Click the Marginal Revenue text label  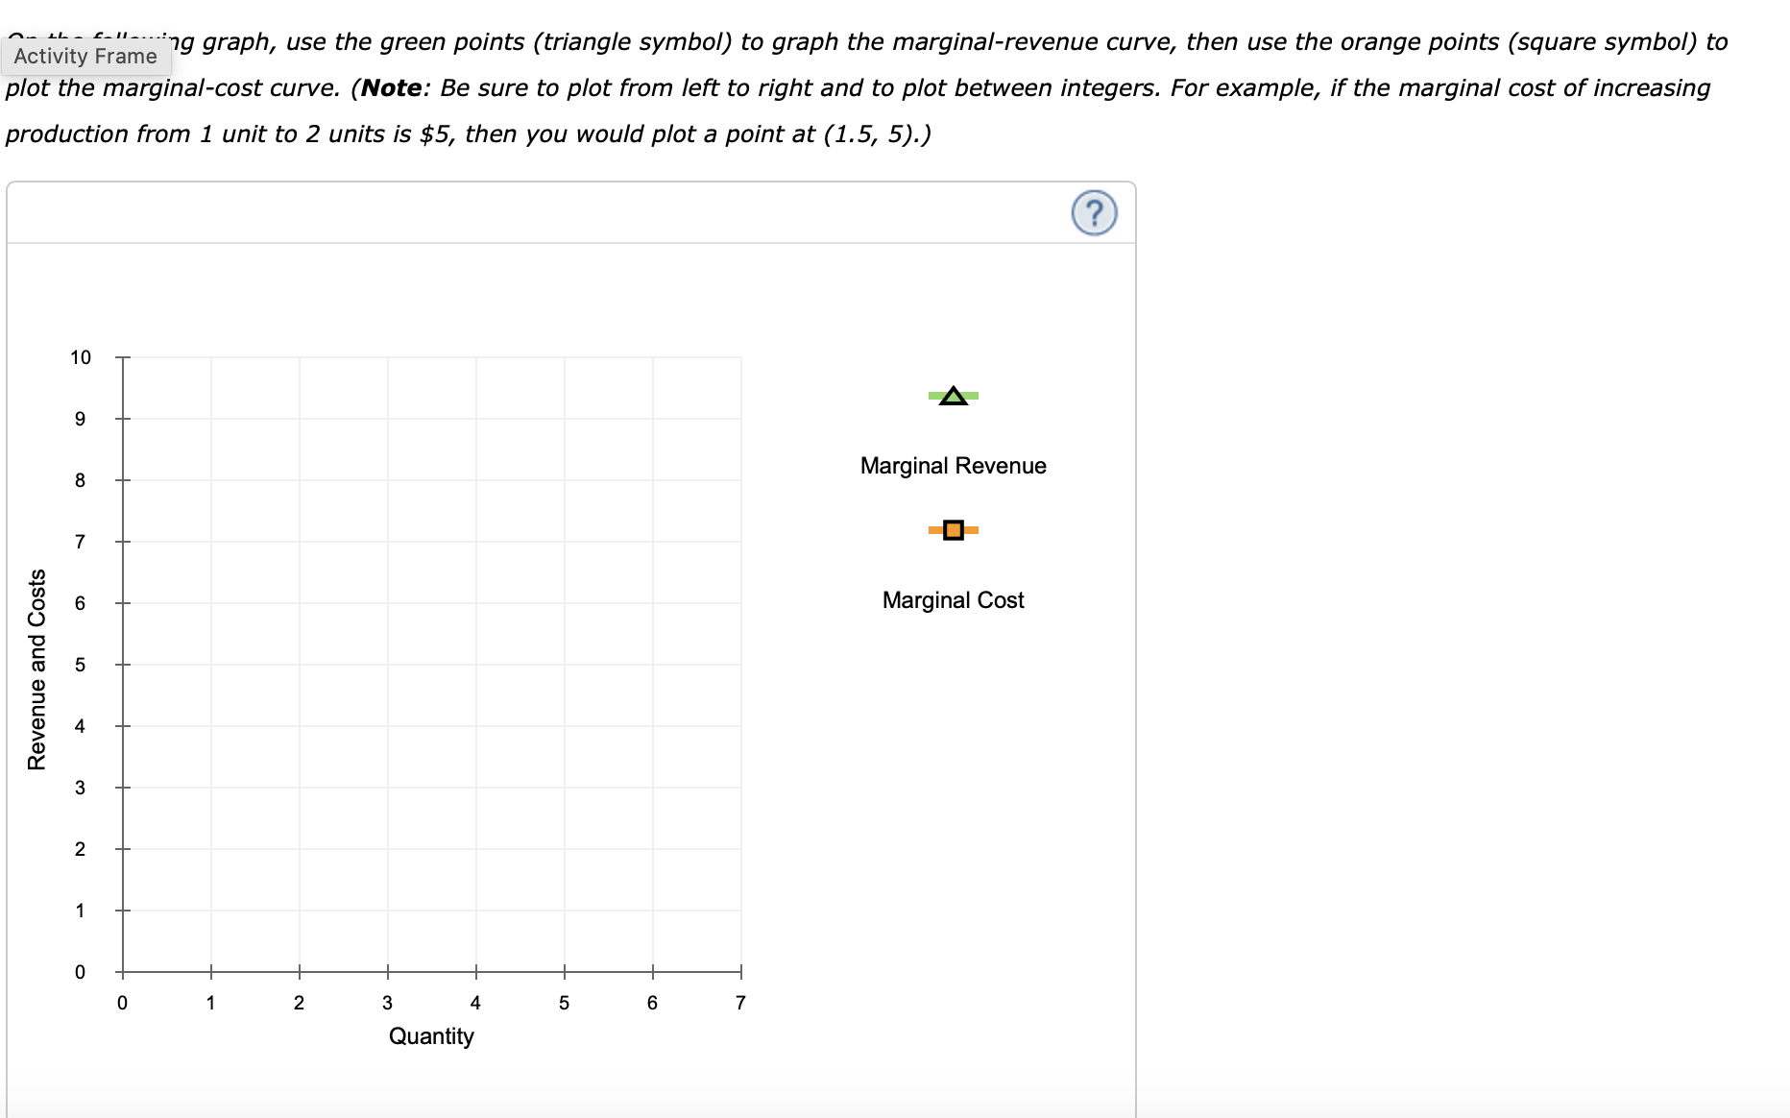[x=952, y=465]
